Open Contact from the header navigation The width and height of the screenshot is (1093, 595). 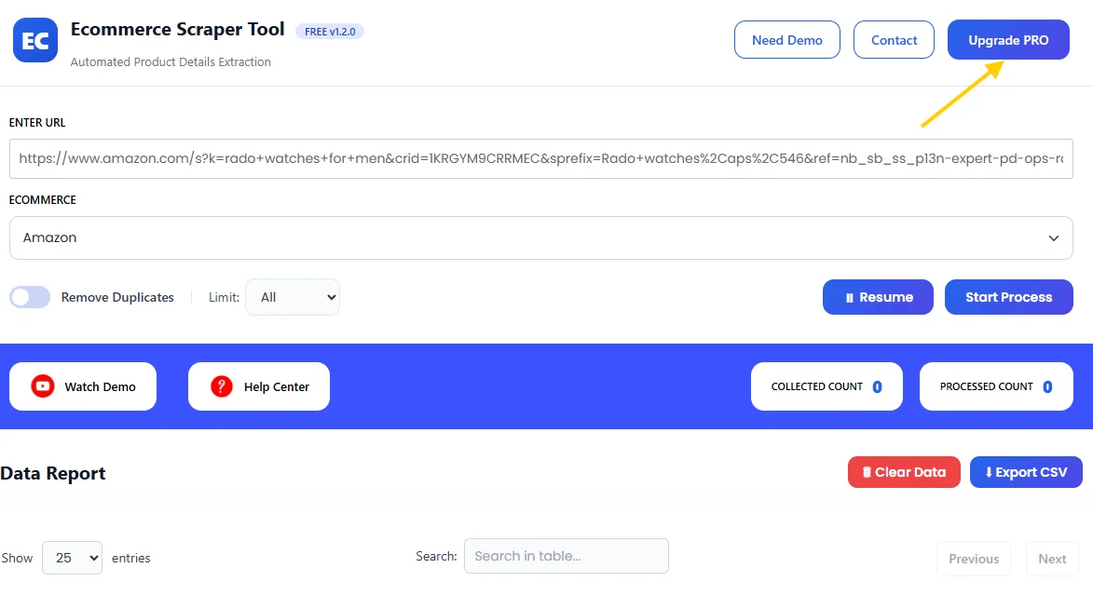(x=893, y=39)
